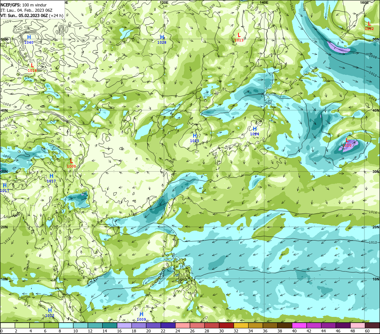The height and width of the screenshot is (334, 380).
Task: Pick the dark maroon swatch after 60
Action: coord(372,325)
